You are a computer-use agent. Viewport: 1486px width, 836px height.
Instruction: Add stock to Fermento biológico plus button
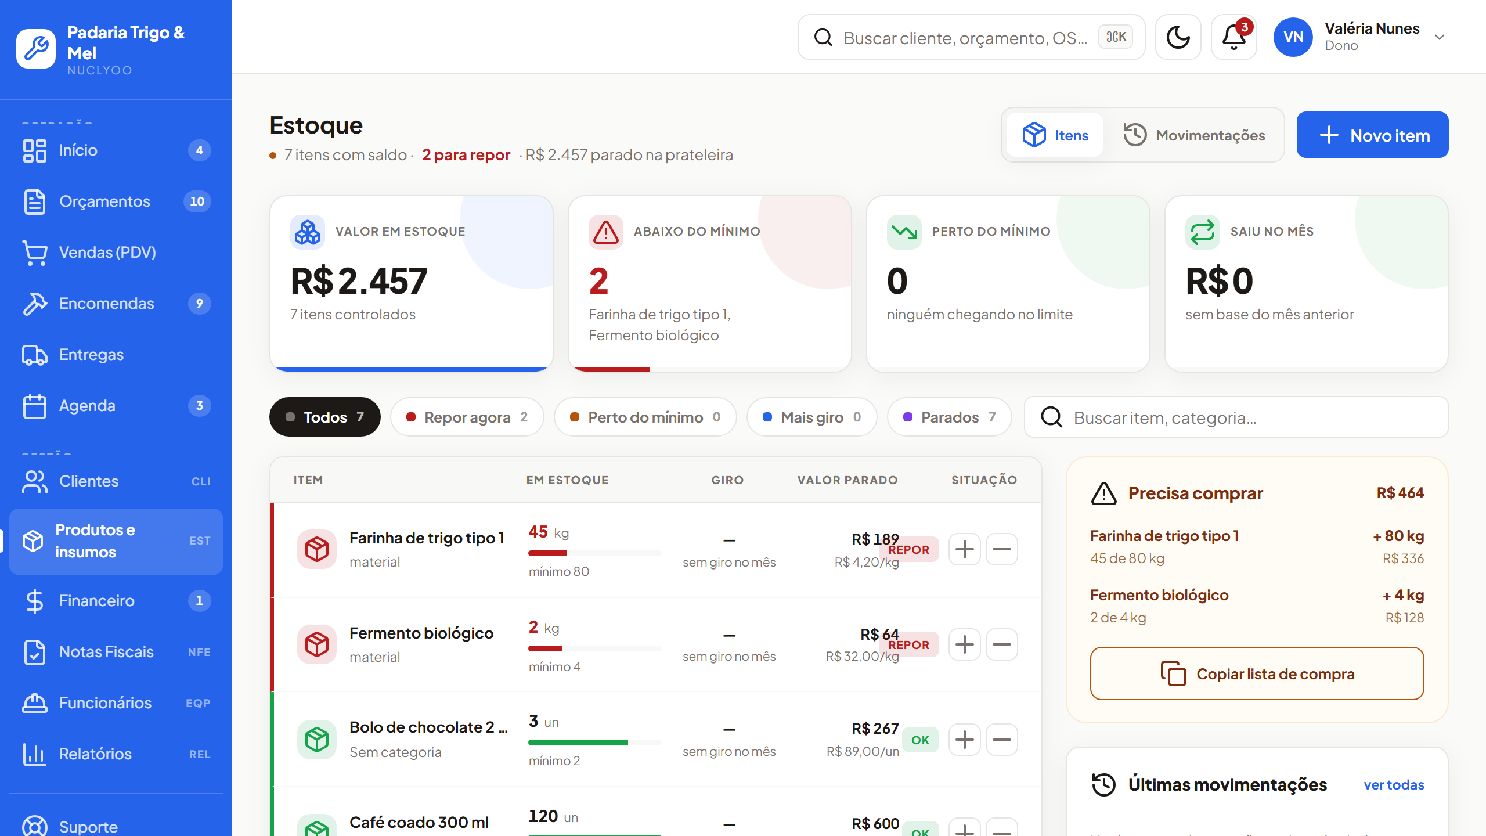(x=965, y=644)
